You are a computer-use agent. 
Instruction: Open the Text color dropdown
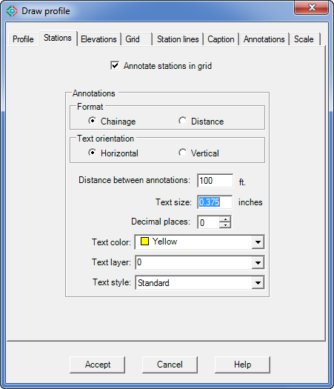pos(258,242)
